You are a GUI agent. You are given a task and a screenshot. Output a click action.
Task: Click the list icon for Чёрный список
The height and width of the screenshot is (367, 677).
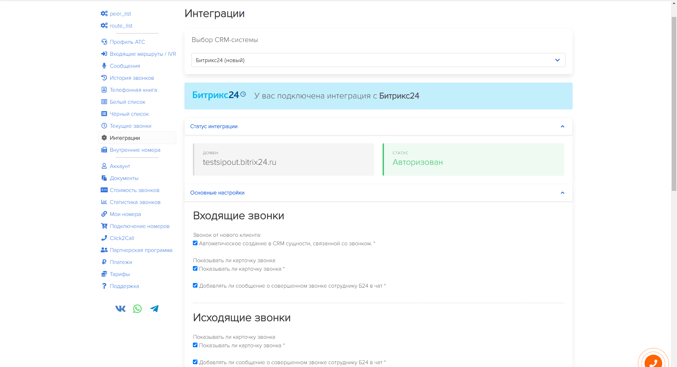104,114
